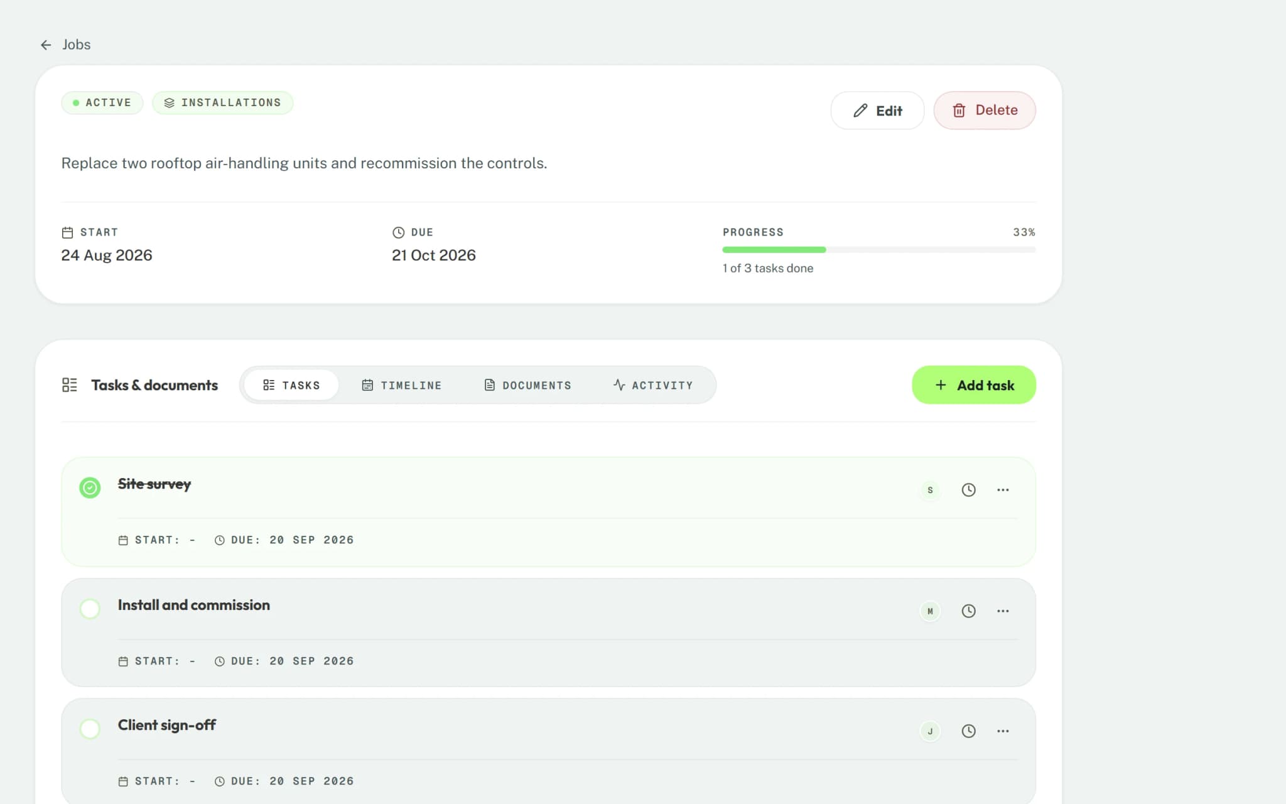1286x804 pixels.
Task: Click the clock icon on Client sign-off row
Action: coord(968,731)
